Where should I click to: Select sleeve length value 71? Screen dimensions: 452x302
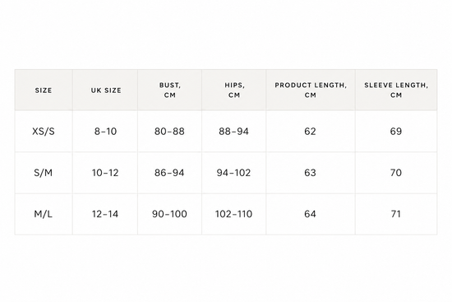(x=396, y=214)
